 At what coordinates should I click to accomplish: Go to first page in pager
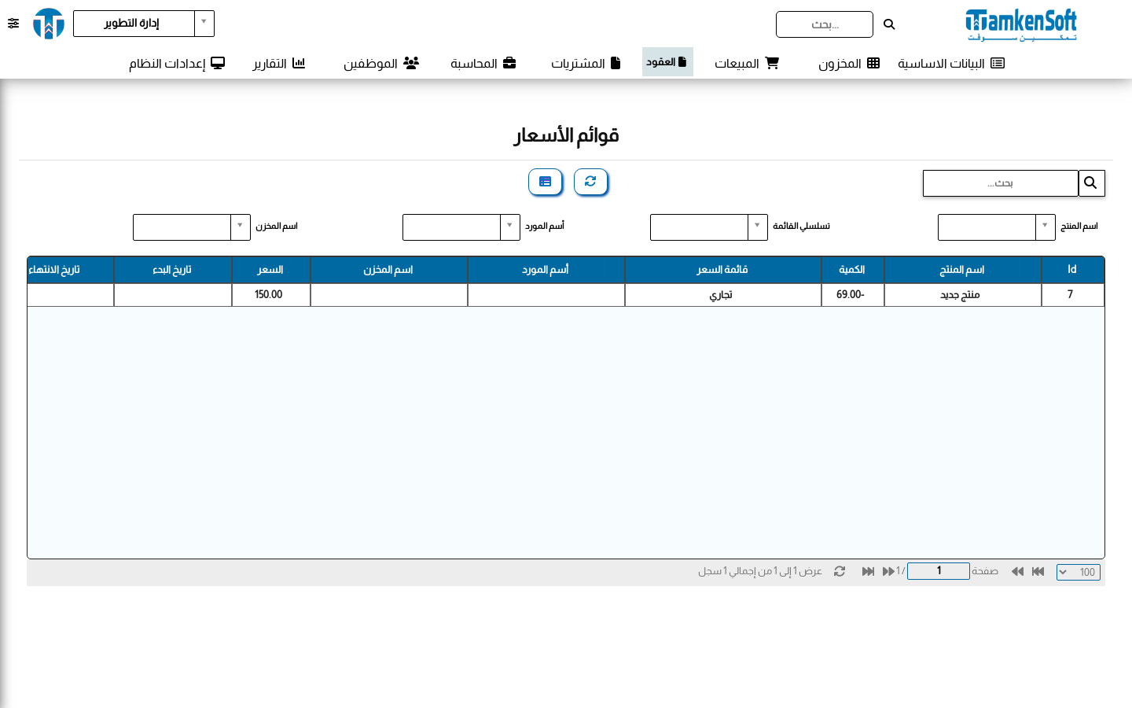pos(1038,571)
